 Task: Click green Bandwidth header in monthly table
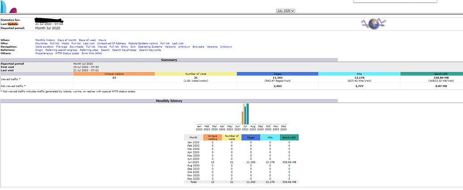pyautogui.click(x=289, y=137)
